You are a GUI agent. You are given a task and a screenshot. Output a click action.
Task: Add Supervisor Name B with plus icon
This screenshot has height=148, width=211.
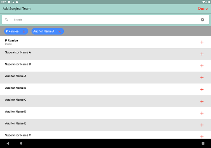(x=202, y=66)
